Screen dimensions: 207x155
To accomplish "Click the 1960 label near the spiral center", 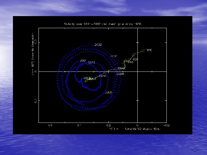I will (x=103, y=76).
